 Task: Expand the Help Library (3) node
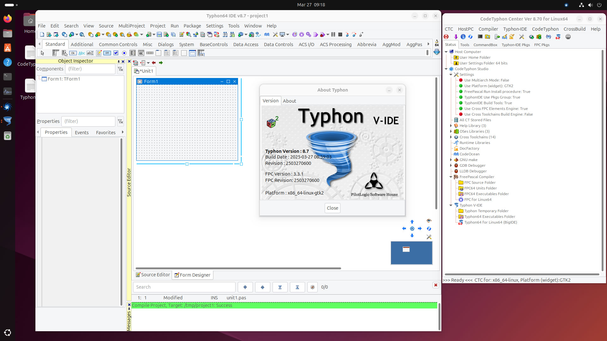pos(451,126)
